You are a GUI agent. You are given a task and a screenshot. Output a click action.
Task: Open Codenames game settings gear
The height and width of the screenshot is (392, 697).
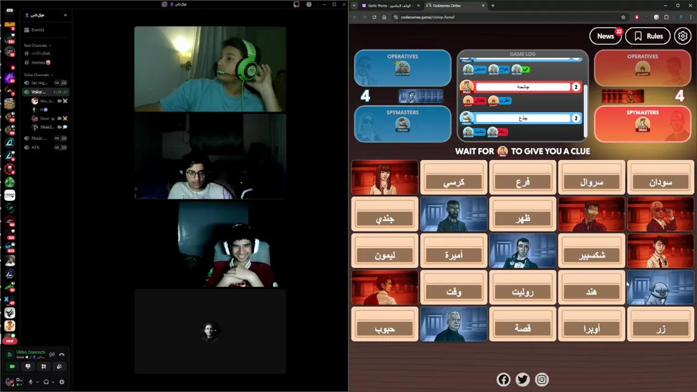[683, 36]
